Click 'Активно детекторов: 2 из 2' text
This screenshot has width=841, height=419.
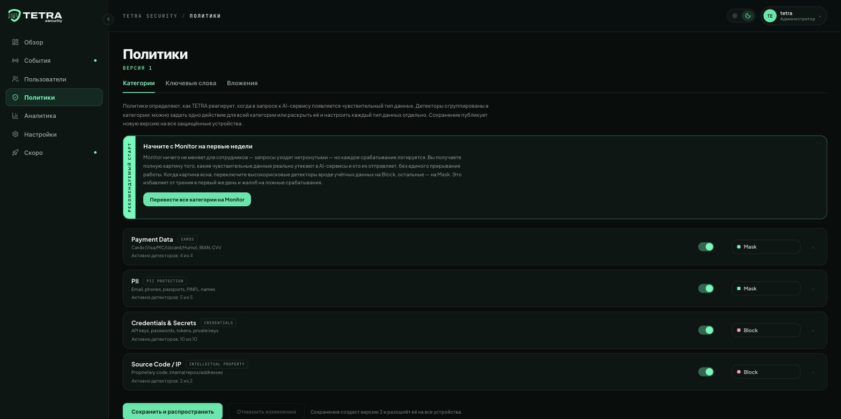click(x=162, y=381)
